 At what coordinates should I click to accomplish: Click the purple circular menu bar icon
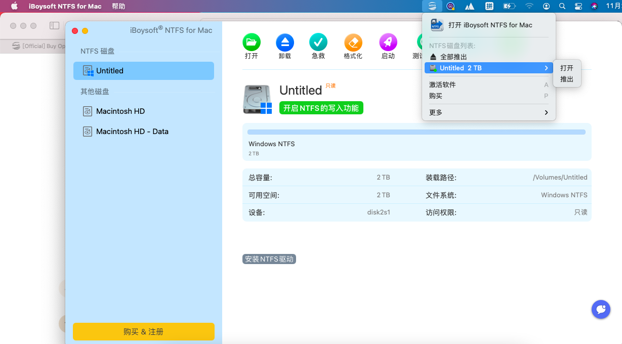pyautogui.click(x=450, y=6)
